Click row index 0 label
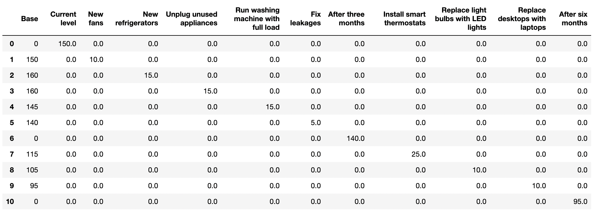 [x=12, y=44]
